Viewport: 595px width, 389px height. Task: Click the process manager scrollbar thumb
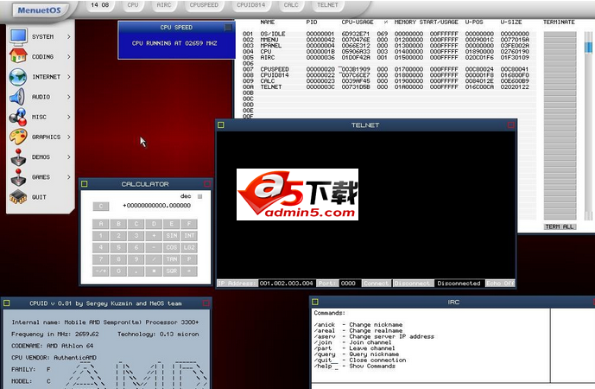pyautogui.click(x=589, y=48)
